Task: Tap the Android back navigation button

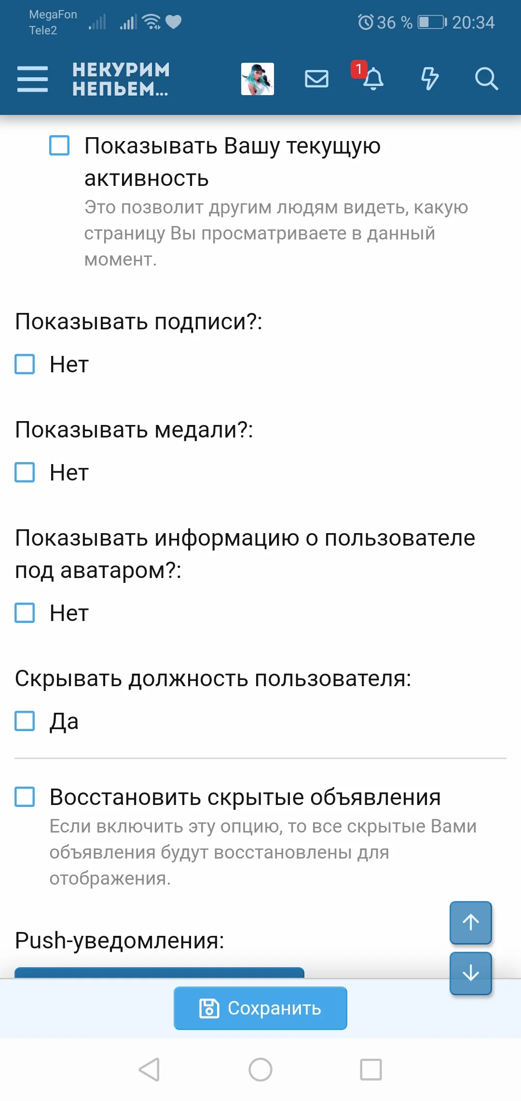Action: click(x=149, y=1069)
